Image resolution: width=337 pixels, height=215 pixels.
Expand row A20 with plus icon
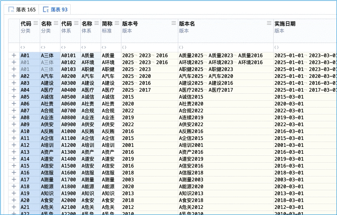pyautogui.click(x=14, y=200)
